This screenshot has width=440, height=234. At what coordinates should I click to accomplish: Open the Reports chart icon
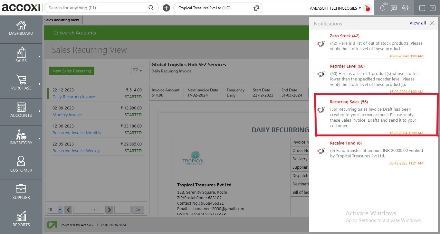(21, 216)
